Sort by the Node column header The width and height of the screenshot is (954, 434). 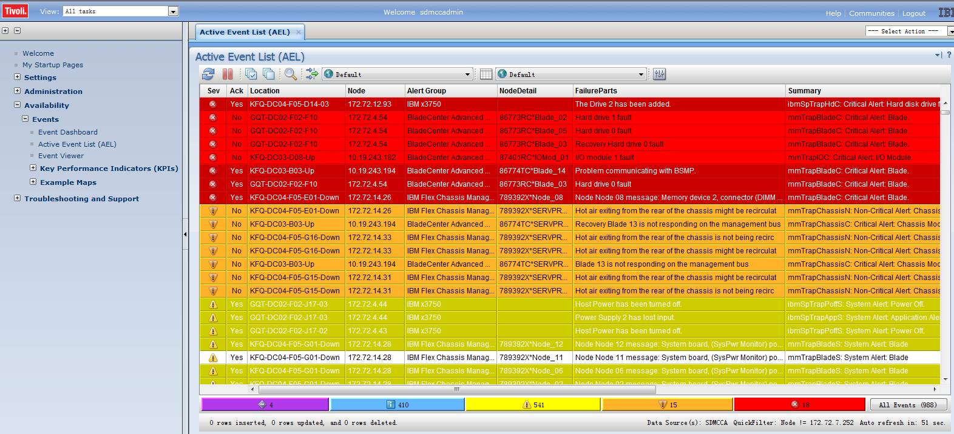click(375, 91)
